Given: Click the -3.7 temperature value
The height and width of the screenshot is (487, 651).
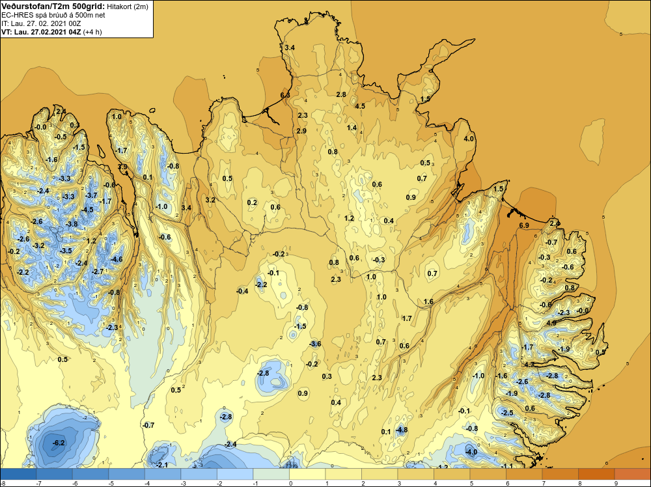Looking at the screenshot, I should (x=91, y=195).
